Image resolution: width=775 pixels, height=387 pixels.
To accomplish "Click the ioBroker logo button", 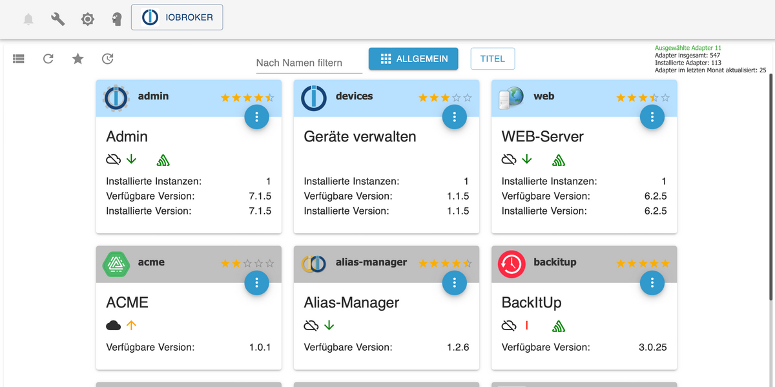I will click(177, 18).
